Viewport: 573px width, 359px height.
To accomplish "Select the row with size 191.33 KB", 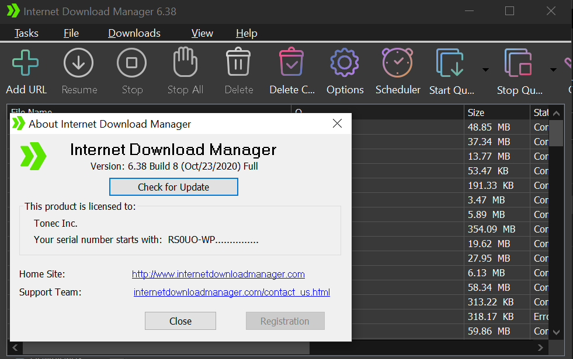I will tap(450, 185).
